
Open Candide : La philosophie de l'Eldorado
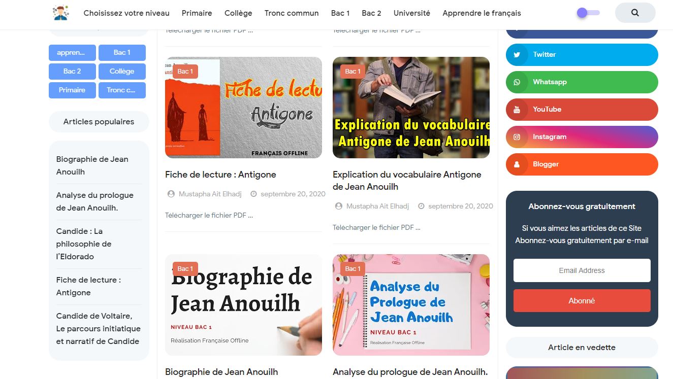[x=84, y=244]
